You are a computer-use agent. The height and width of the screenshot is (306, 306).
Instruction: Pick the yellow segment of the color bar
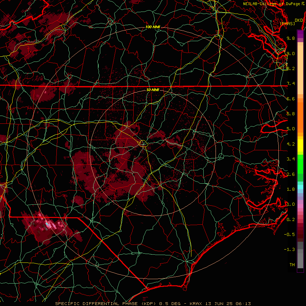[300, 146]
